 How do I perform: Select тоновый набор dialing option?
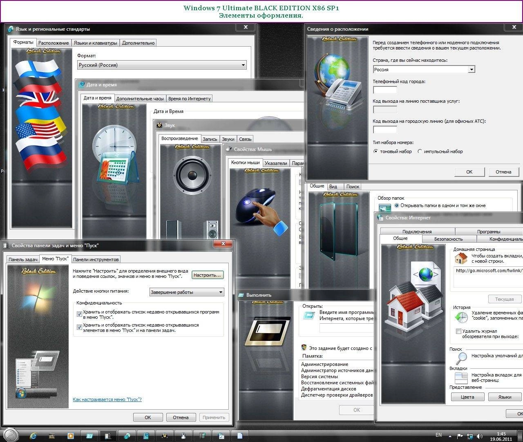tap(376, 151)
